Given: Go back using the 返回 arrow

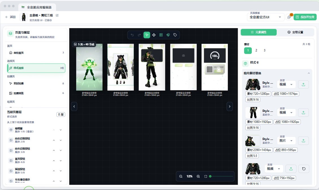Looking at the screenshot, I should (10, 17).
